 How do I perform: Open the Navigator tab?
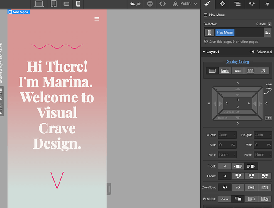click(237, 4)
